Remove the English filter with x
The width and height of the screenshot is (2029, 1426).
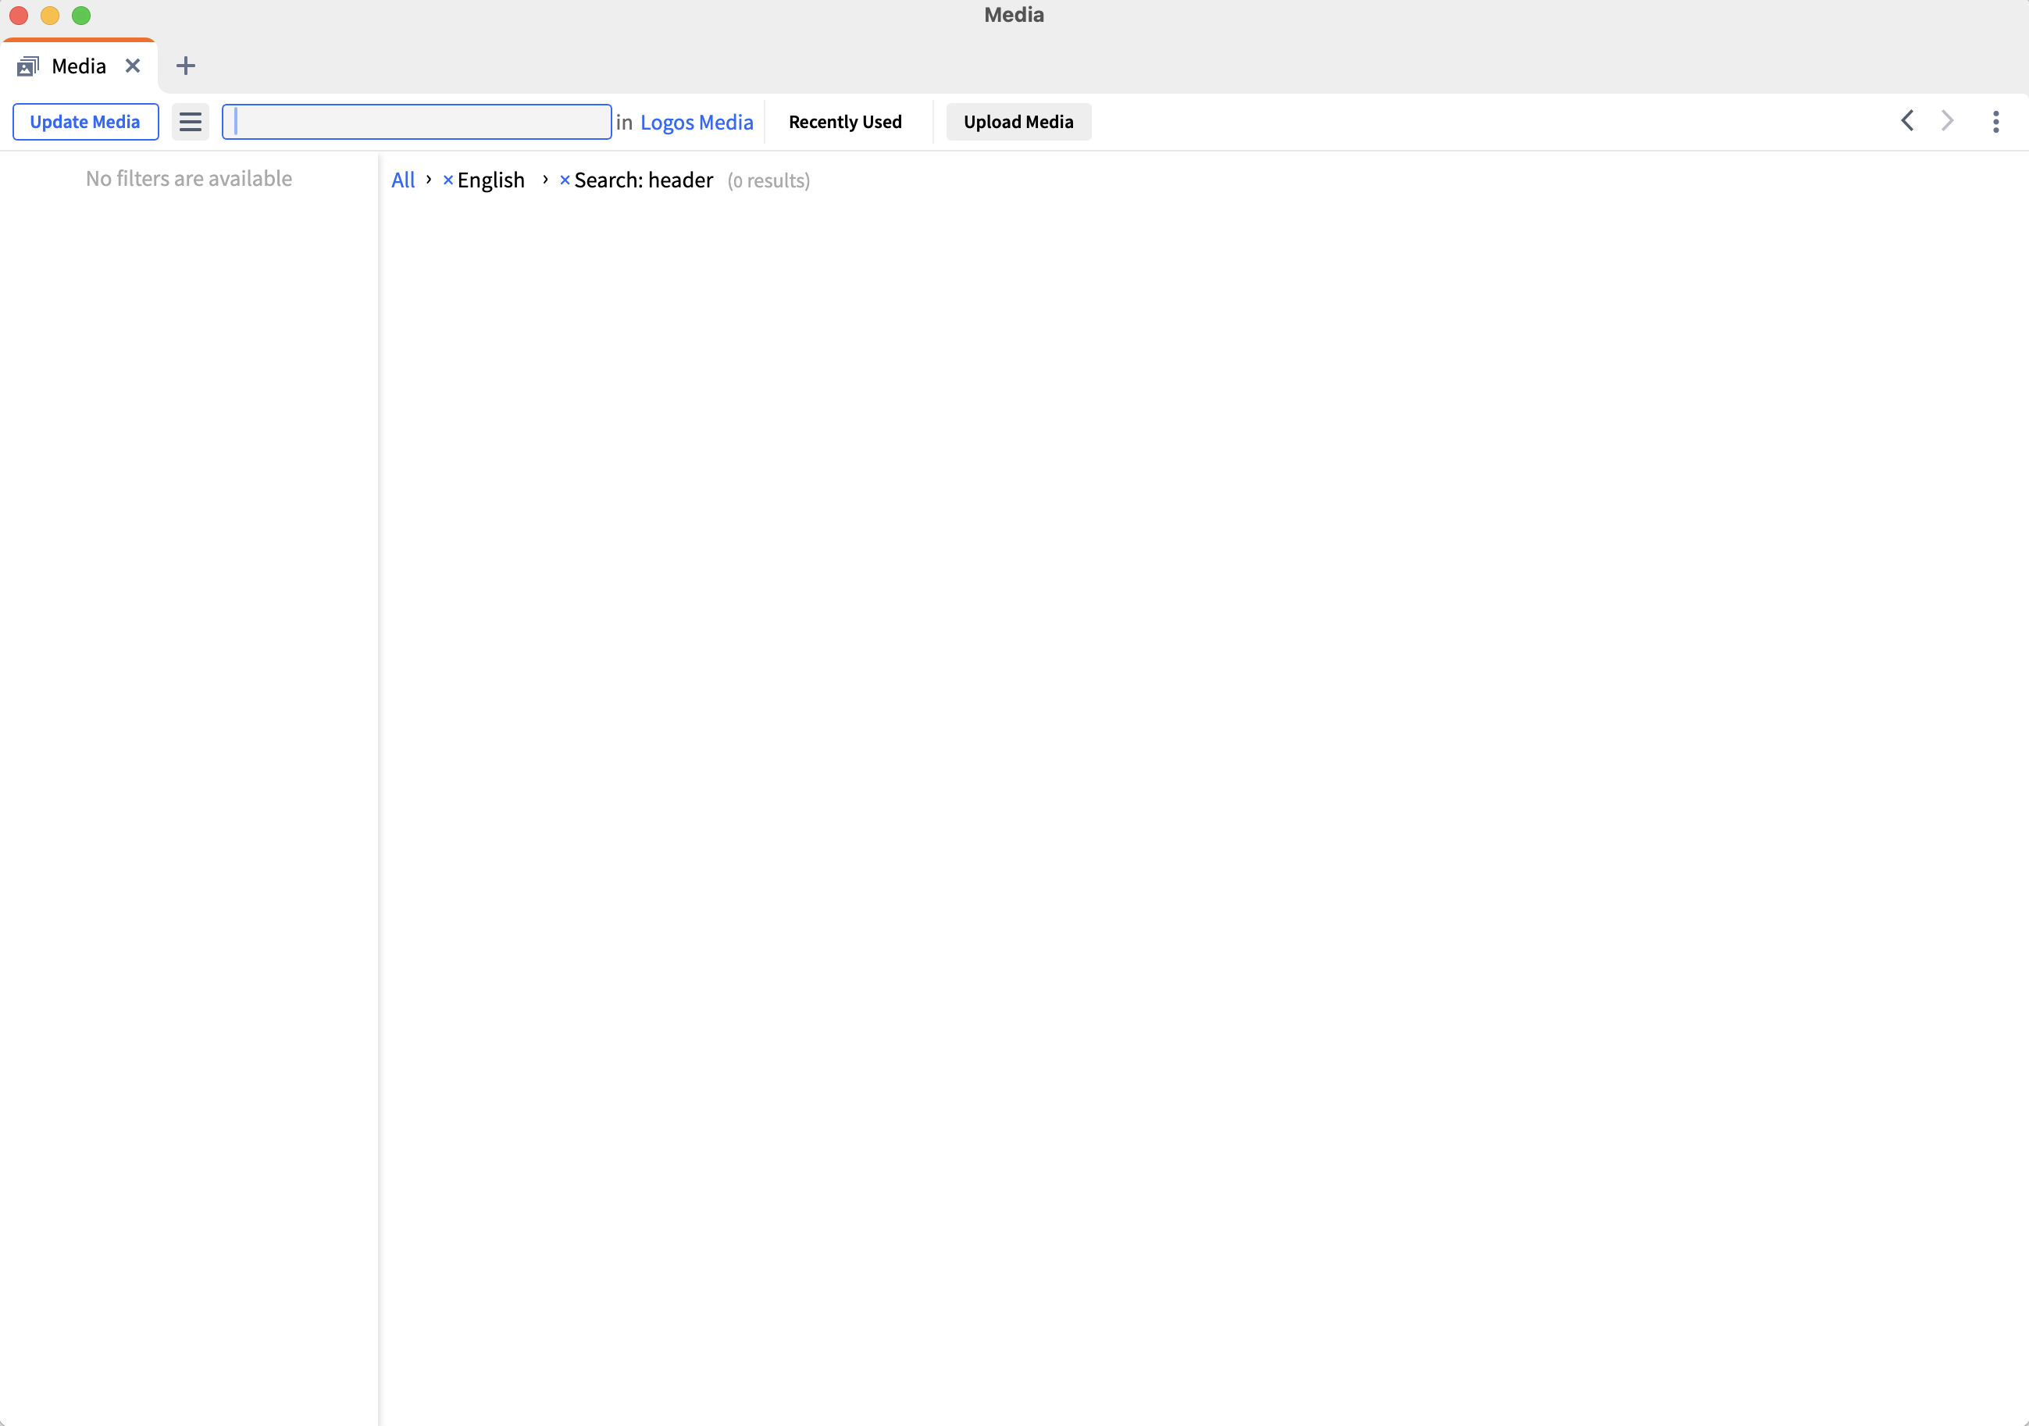tap(448, 180)
